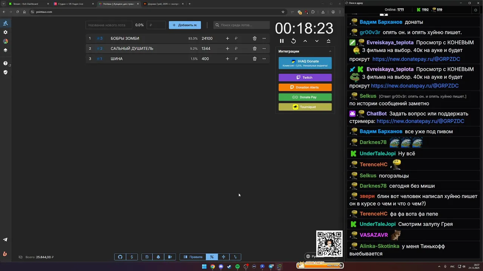Open Steam from the taskbar
This screenshot has height=271, width=483.
229,266
